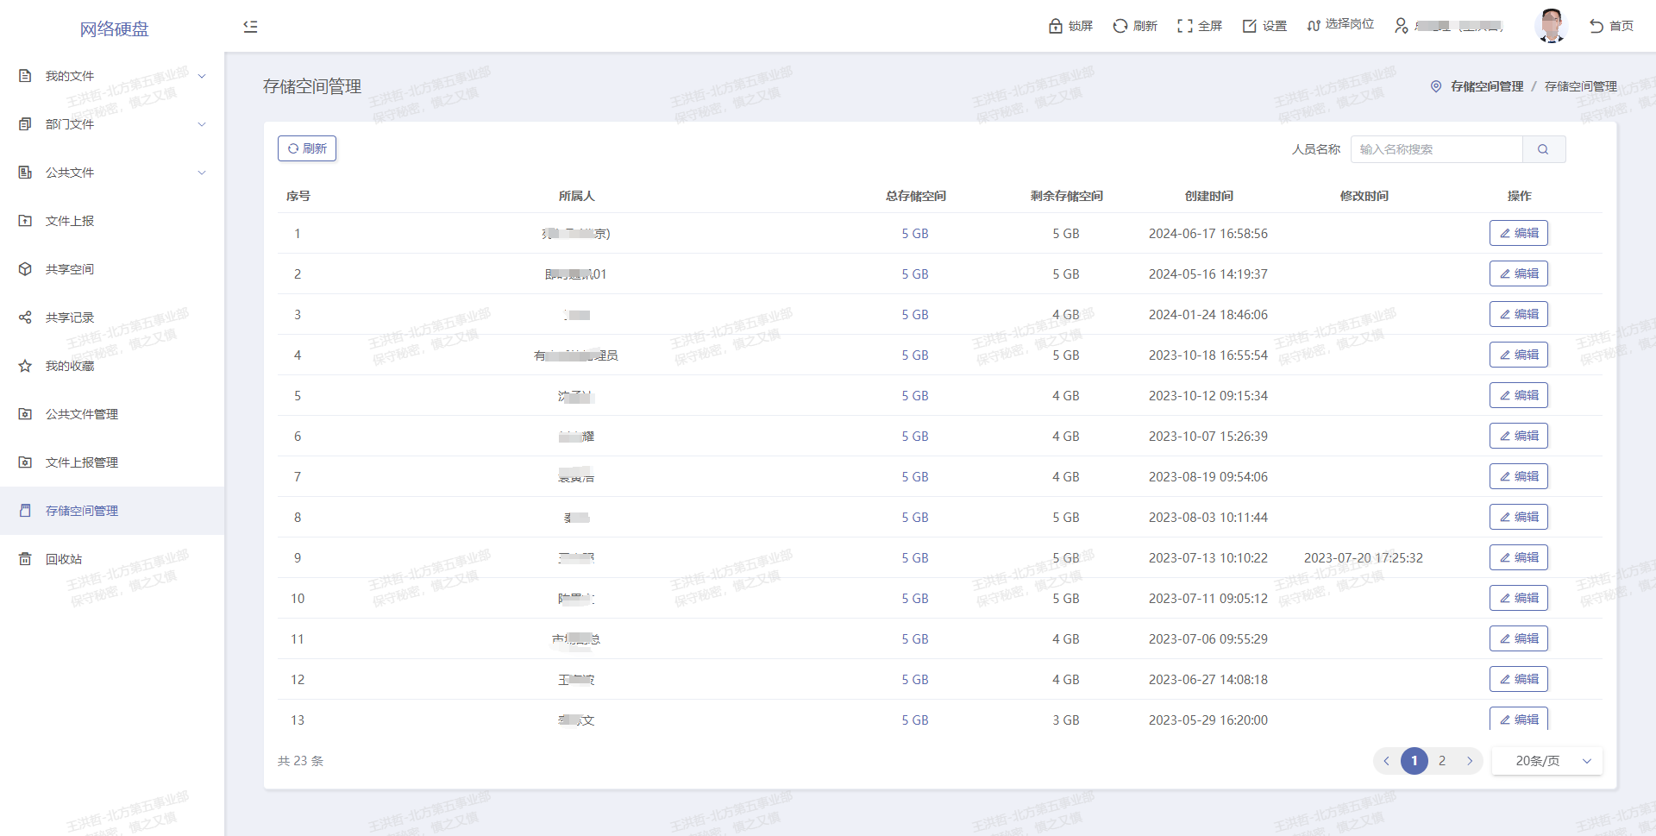Image resolution: width=1656 pixels, height=836 pixels.
Task: Expand the 部门文件 menu chevron
Action: click(x=202, y=124)
